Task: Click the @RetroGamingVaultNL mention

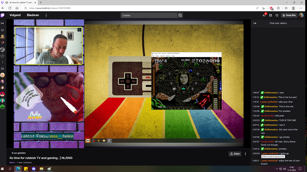Action: pyautogui.click(x=273, y=157)
